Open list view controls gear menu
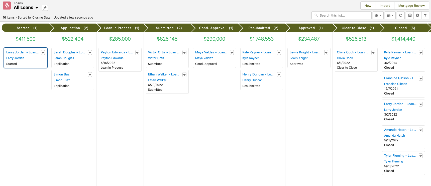This screenshot has height=186, width=431. coord(378,16)
